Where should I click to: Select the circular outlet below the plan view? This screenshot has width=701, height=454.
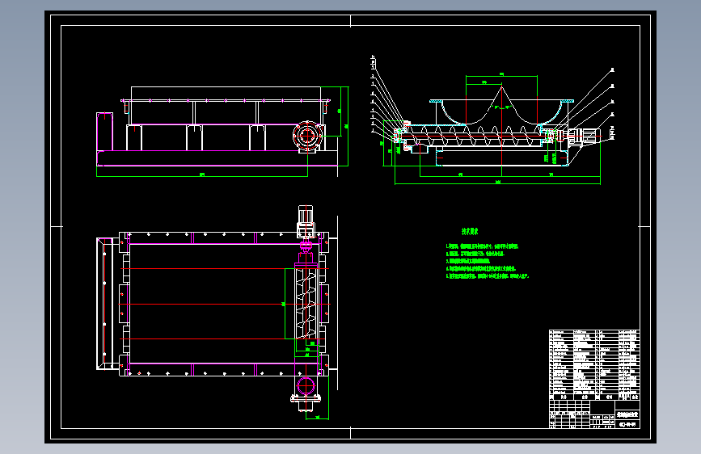pos(306,386)
